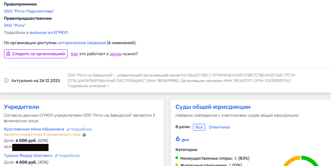Open 'исторические сведения' link
The height and width of the screenshot is (166, 331).
pyautogui.click(x=82, y=43)
